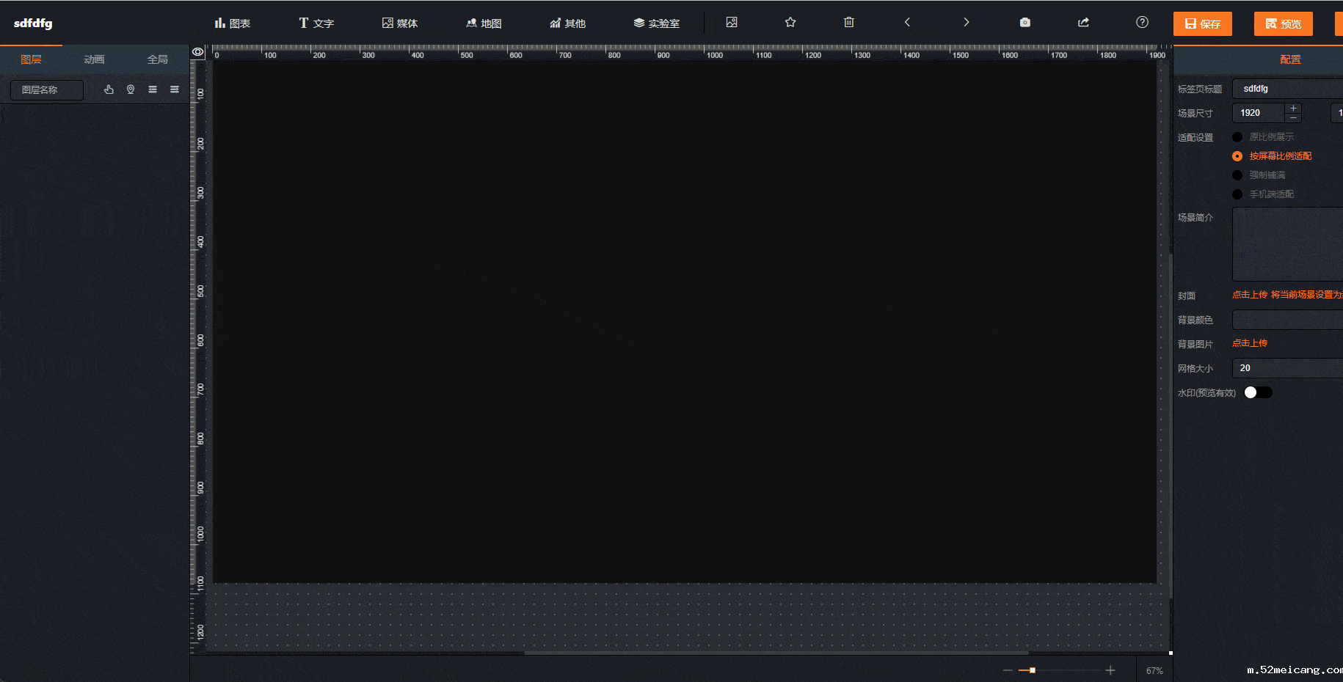
Task: Click the trash delete icon in toolbar
Action: coord(848,23)
